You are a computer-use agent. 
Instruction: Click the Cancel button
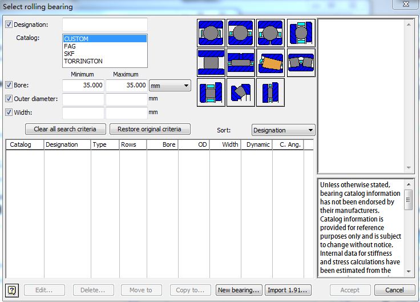click(x=394, y=290)
